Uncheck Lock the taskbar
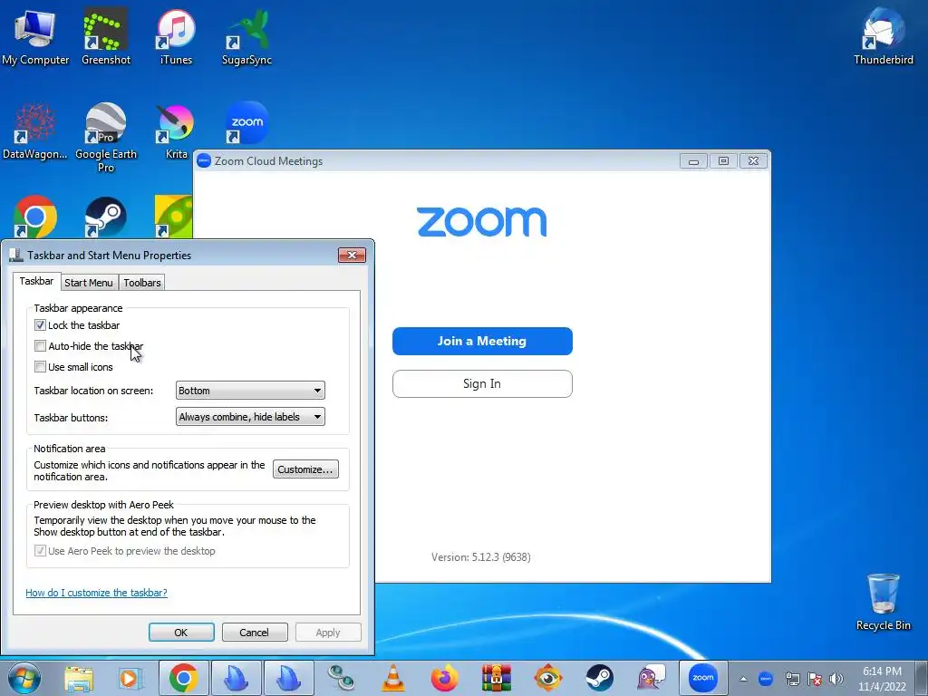 pos(40,325)
